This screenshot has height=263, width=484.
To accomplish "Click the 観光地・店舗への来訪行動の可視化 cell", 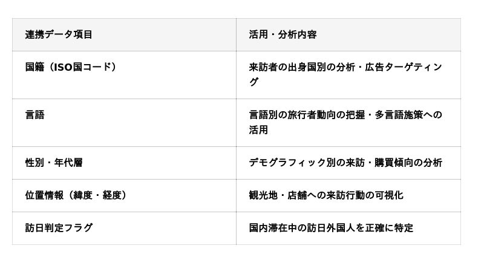I will click(326, 195).
